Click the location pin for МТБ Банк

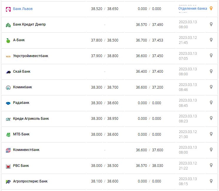[x=211, y=134]
